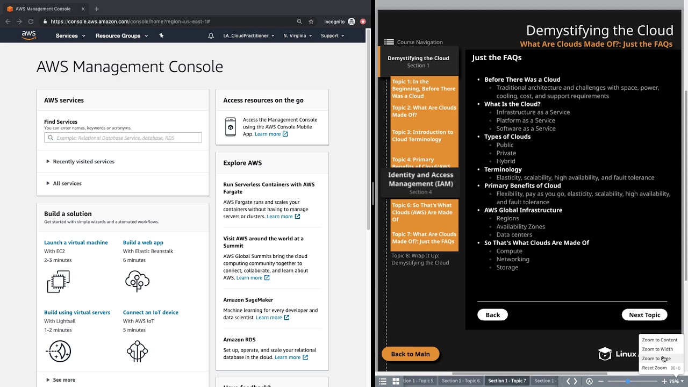
Task: Expand Recently visited services
Action: tap(80, 161)
